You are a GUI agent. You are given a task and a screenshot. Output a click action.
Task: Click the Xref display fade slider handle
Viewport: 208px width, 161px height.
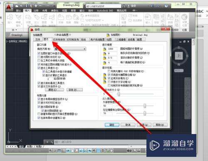(145, 106)
